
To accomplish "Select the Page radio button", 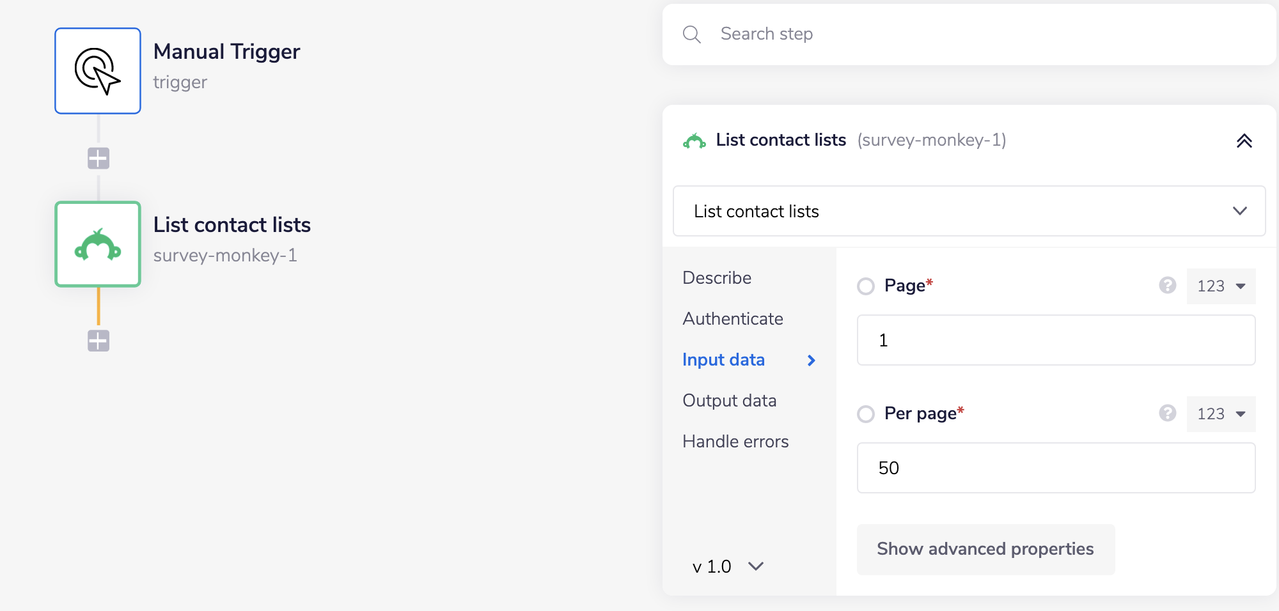I will click(x=866, y=286).
